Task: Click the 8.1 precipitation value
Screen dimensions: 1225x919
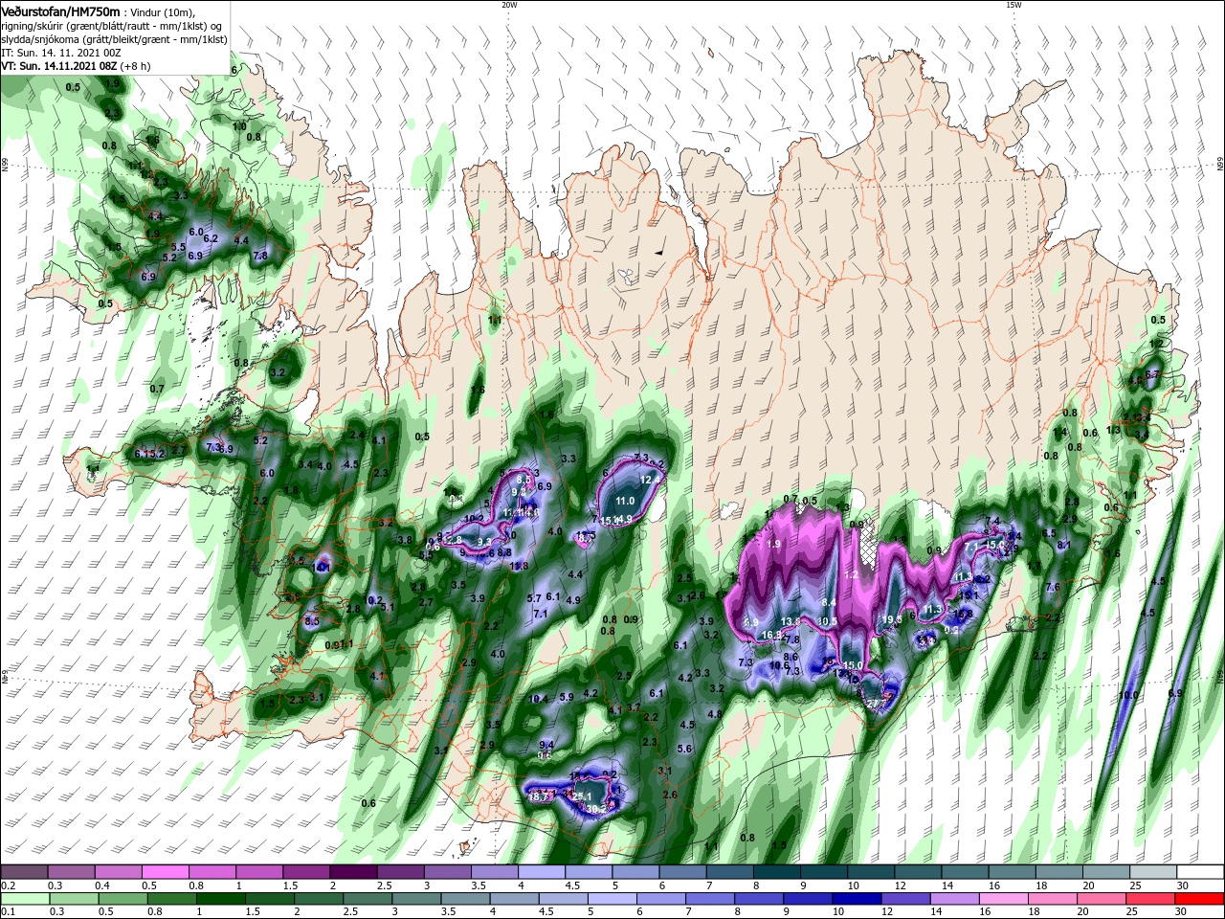Action: [1063, 545]
